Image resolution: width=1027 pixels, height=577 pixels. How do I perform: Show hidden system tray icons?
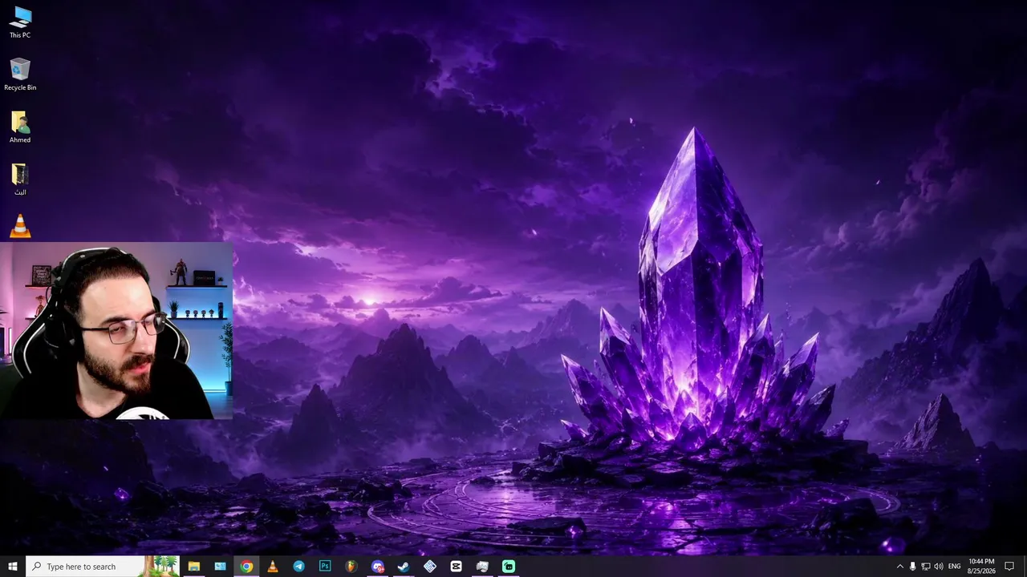pos(899,567)
